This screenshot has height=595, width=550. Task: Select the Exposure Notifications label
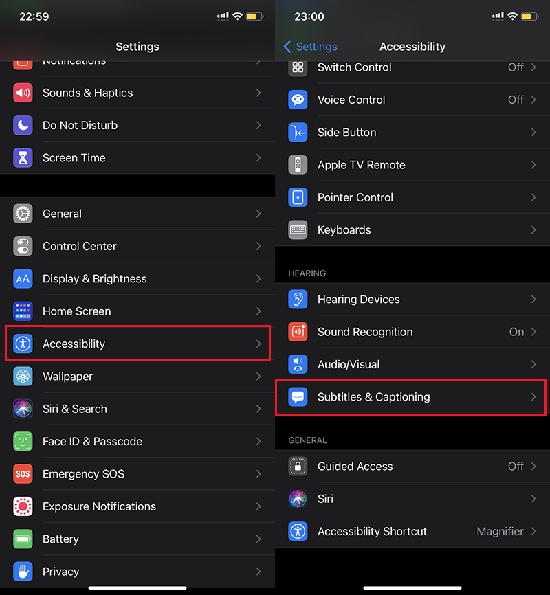(x=99, y=506)
